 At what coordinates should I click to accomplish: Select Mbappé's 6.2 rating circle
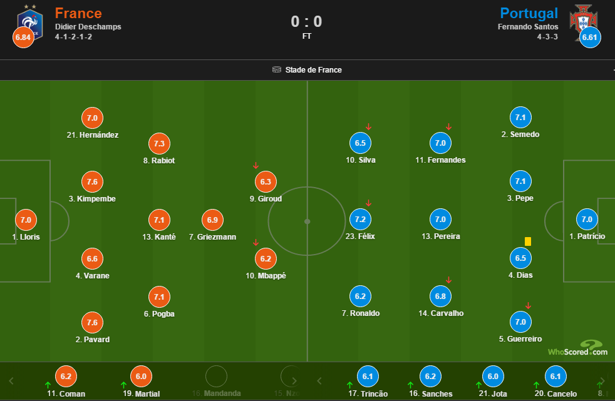(x=265, y=258)
